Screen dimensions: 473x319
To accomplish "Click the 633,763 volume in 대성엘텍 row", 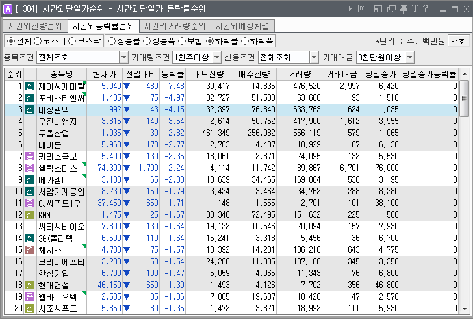I will click(307, 109).
